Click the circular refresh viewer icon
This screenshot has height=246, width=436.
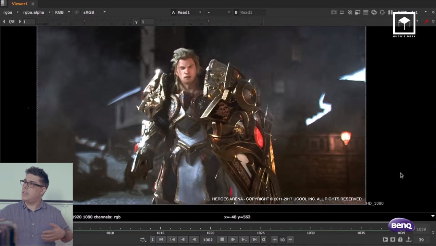(x=374, y=12)
